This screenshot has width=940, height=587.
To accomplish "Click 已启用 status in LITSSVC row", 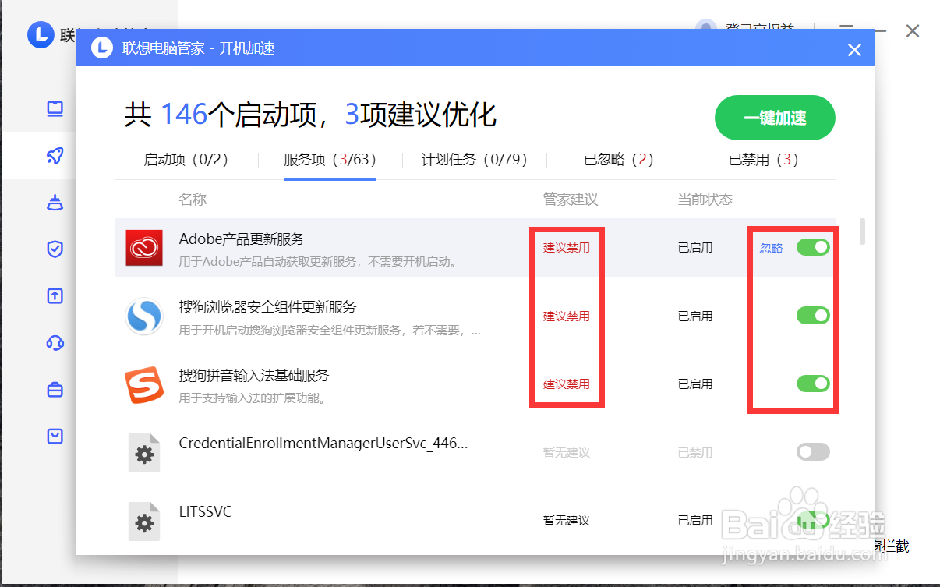I will (695, 521).
